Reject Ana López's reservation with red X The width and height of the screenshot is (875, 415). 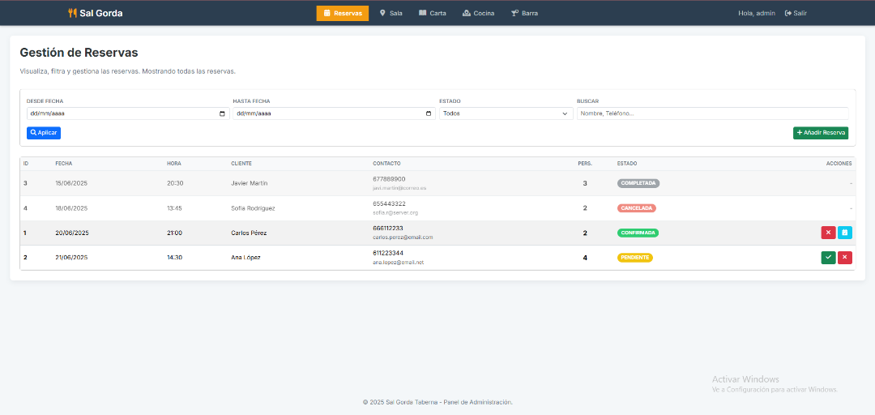[x=845, y=258]
